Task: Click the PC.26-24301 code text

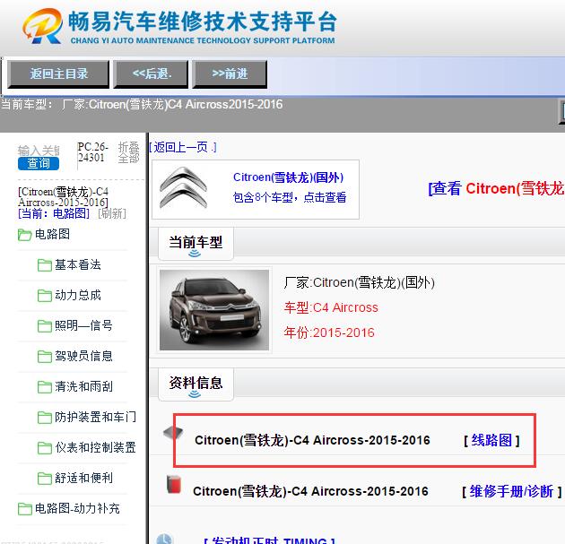Action: [92, 152]
